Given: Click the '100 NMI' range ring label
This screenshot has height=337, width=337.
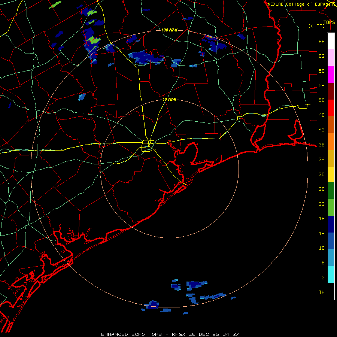Looking at the screenshot, I should (x=169, y=30).
